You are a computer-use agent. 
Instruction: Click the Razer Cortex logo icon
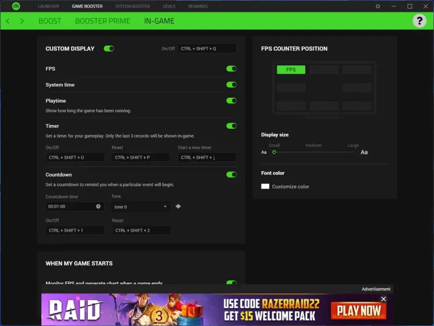16,6
